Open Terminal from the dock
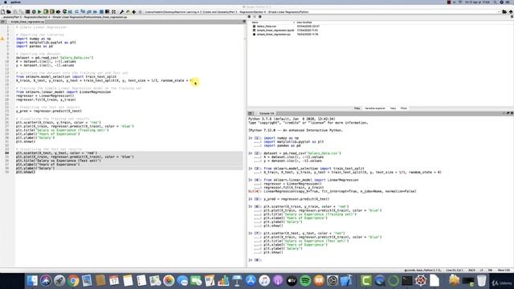The width and height of the screenshot is (514, 289). point(407,281)
